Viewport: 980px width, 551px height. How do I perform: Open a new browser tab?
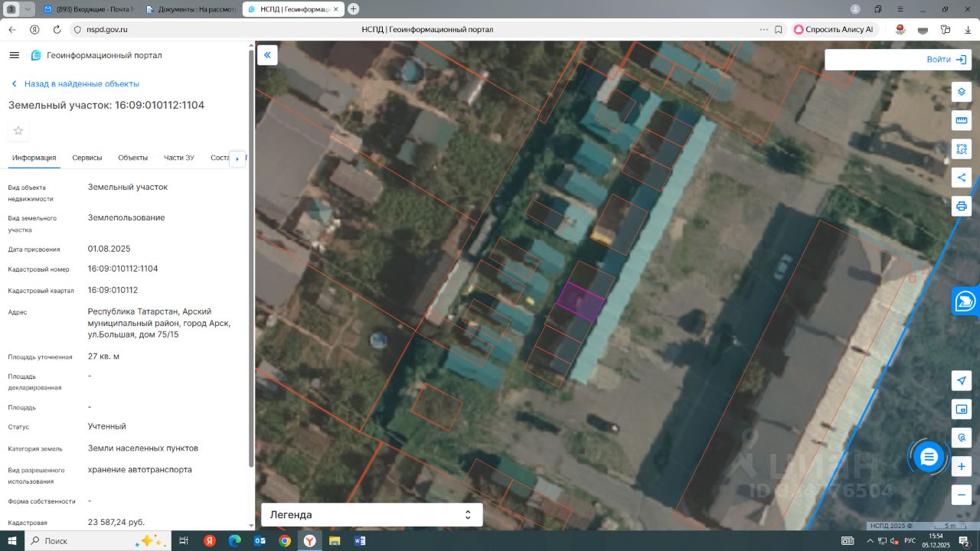pyautogui.click(x=353, y=9)
